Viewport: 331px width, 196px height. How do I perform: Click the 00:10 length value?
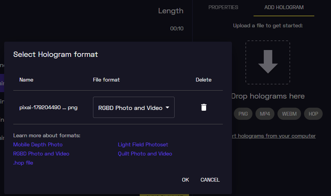point(177,28)
